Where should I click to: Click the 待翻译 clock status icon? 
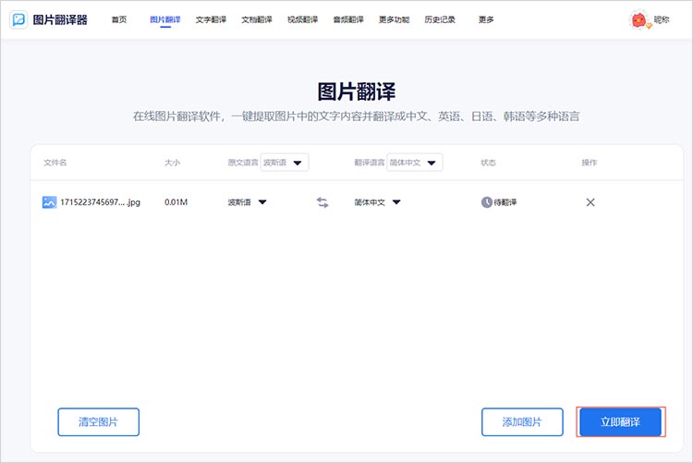pos(486,202)
